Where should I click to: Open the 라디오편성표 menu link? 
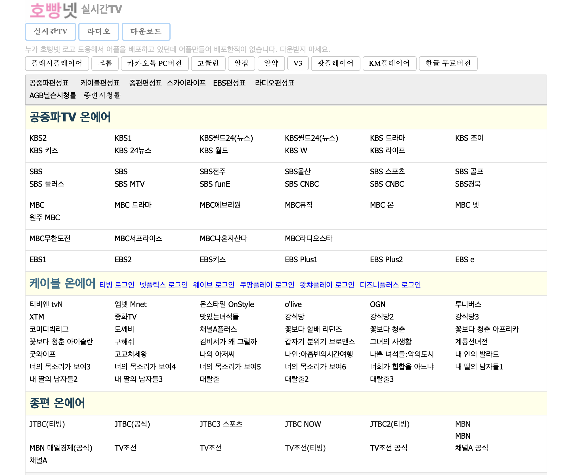click(x=274, y=83)
